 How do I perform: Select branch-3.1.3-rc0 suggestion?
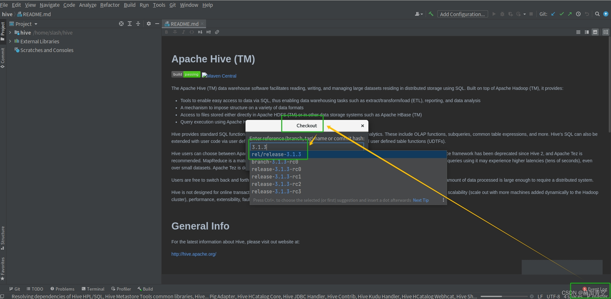[348, 162]
